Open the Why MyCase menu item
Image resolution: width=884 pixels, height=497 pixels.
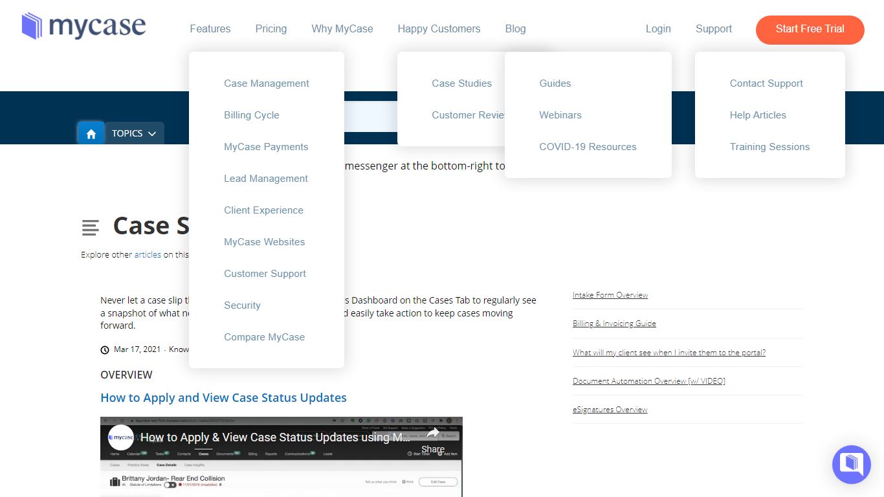click(342, 28)
